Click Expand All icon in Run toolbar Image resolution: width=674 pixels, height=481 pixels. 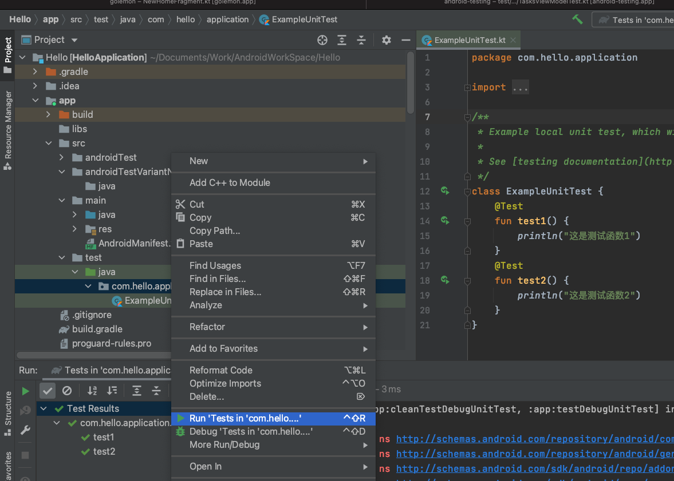pos(137,391)
